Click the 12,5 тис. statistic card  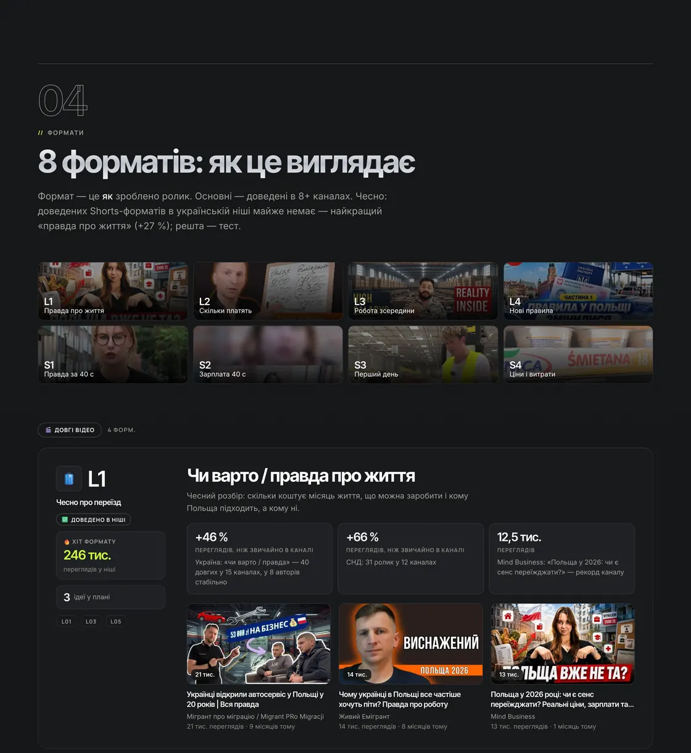[x=562, y=559]
